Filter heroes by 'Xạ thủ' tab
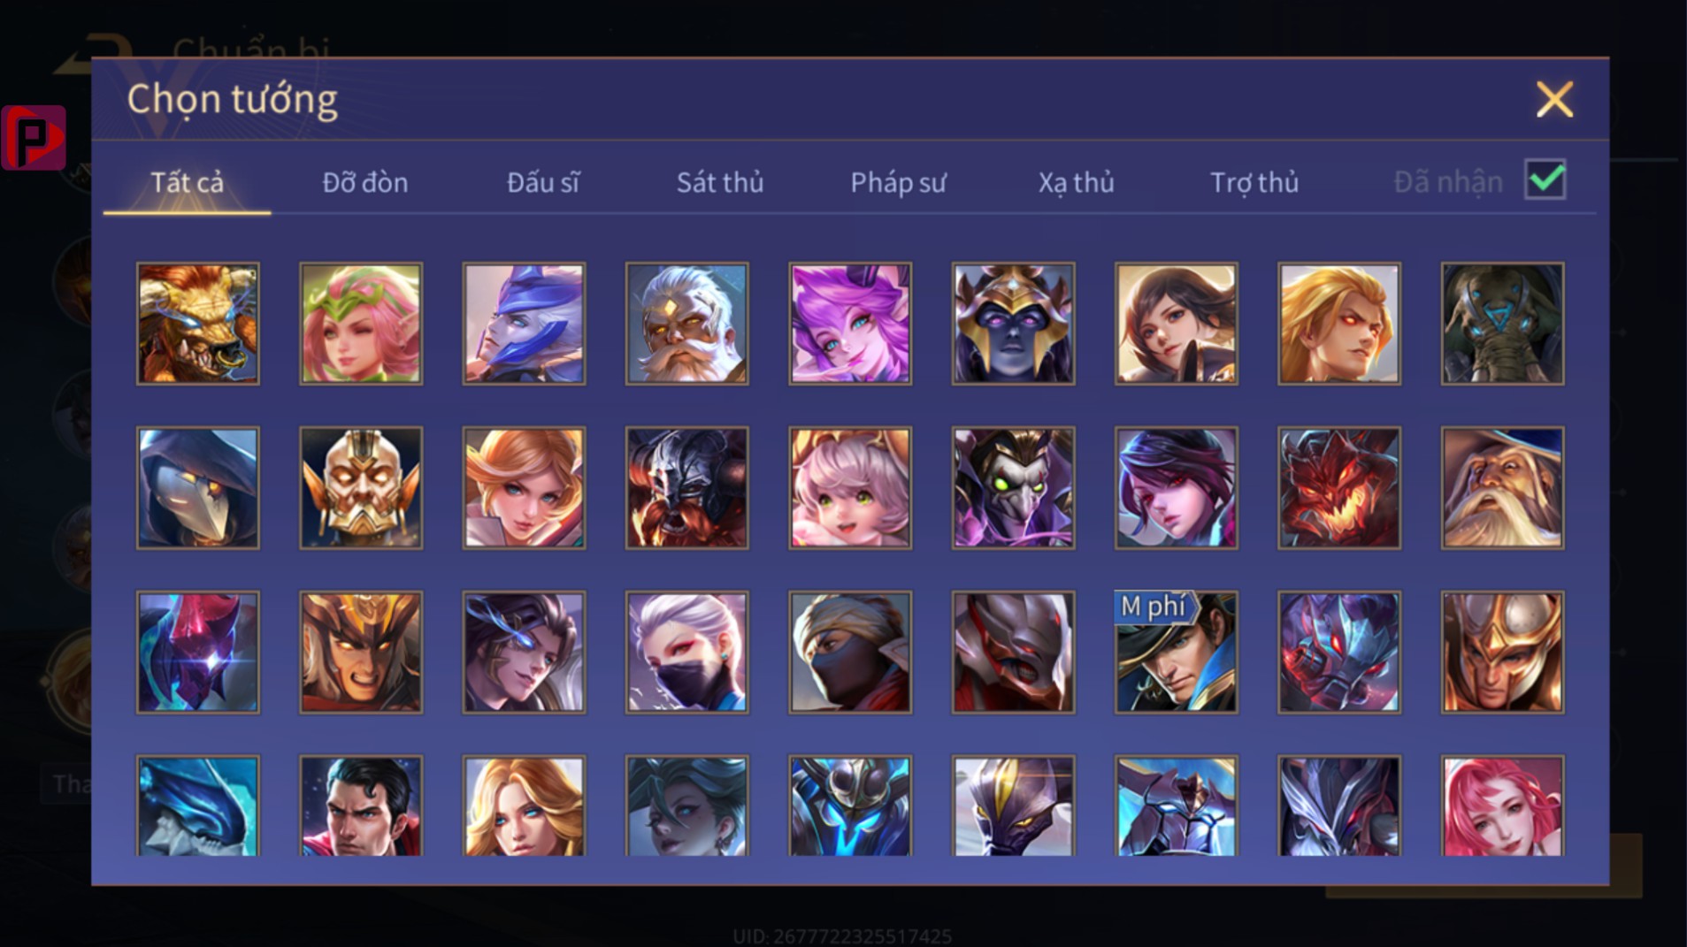 (x=1076, y=182)
